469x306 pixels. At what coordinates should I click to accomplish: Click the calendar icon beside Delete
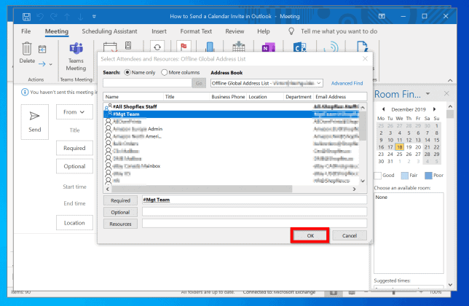tap(42, 49)
